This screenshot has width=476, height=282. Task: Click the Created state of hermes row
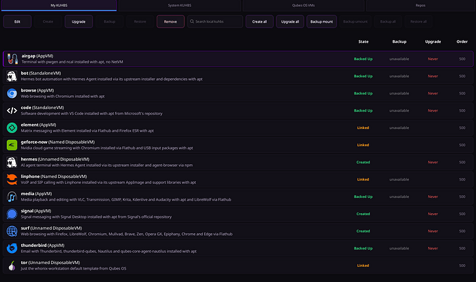coord(363,162)
